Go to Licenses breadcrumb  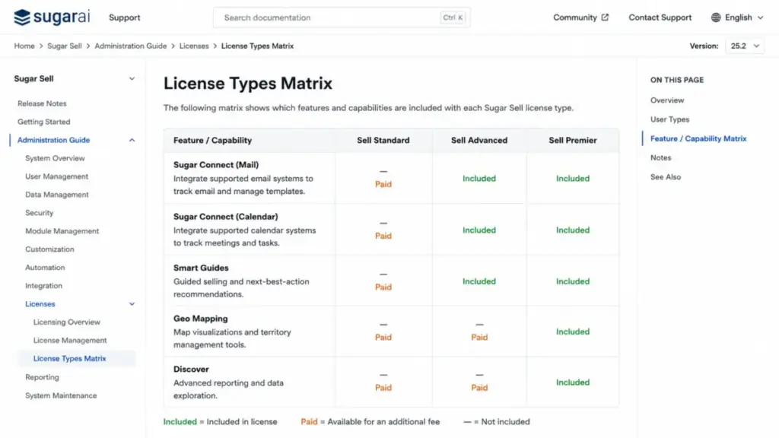coord(194,46)
